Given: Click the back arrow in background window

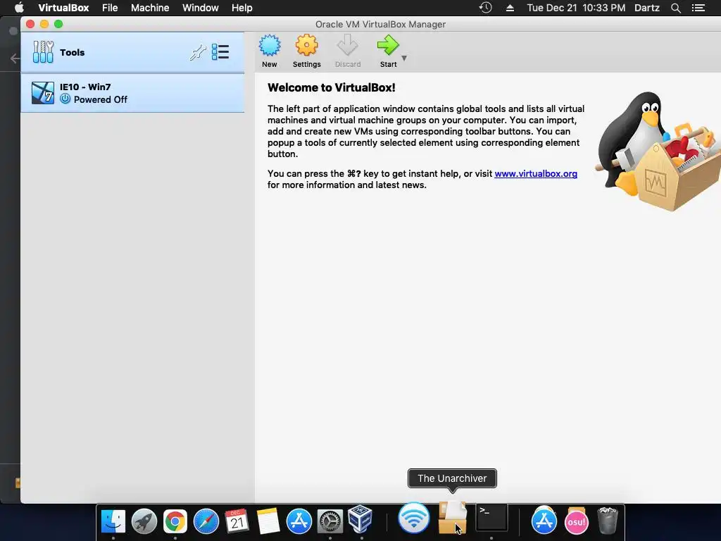Looking at the screenshot, I should point(15,58).
